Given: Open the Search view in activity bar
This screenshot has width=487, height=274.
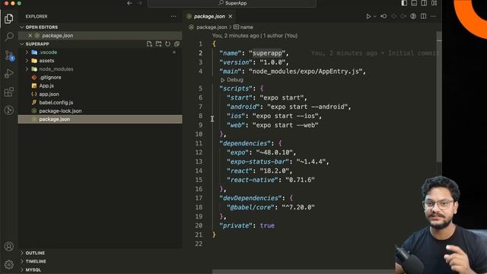Looking at the screenshot, I should (8, 37).
